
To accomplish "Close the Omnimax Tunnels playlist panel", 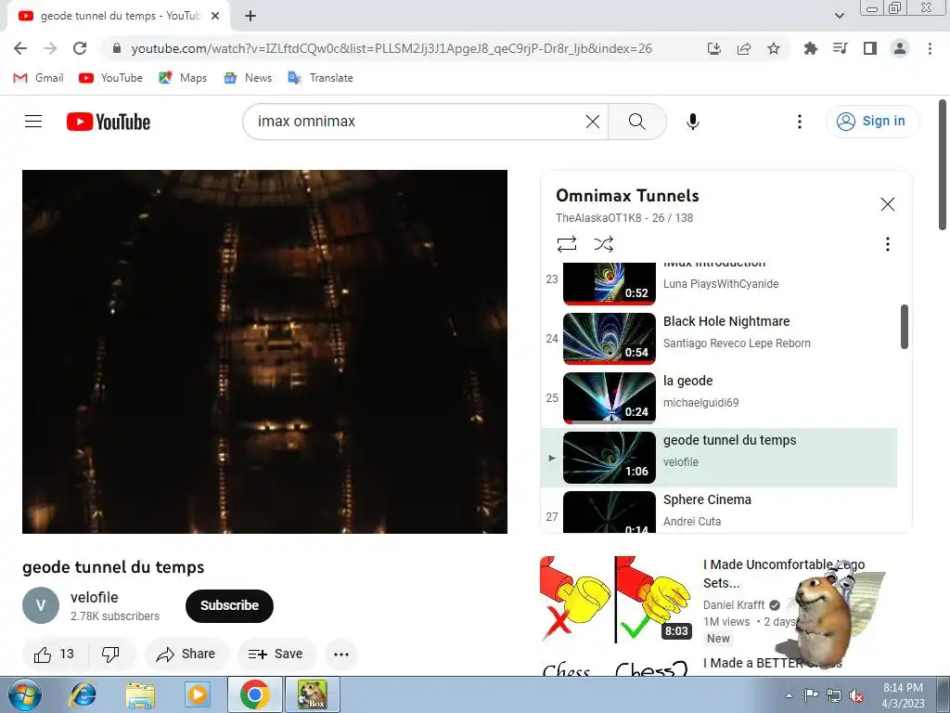I will tap(888, 204).
